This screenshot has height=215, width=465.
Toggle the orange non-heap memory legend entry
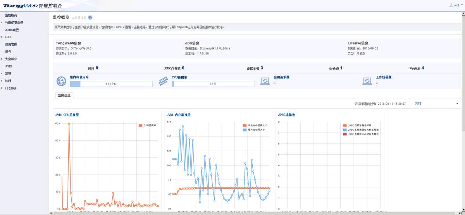[255, 125]
